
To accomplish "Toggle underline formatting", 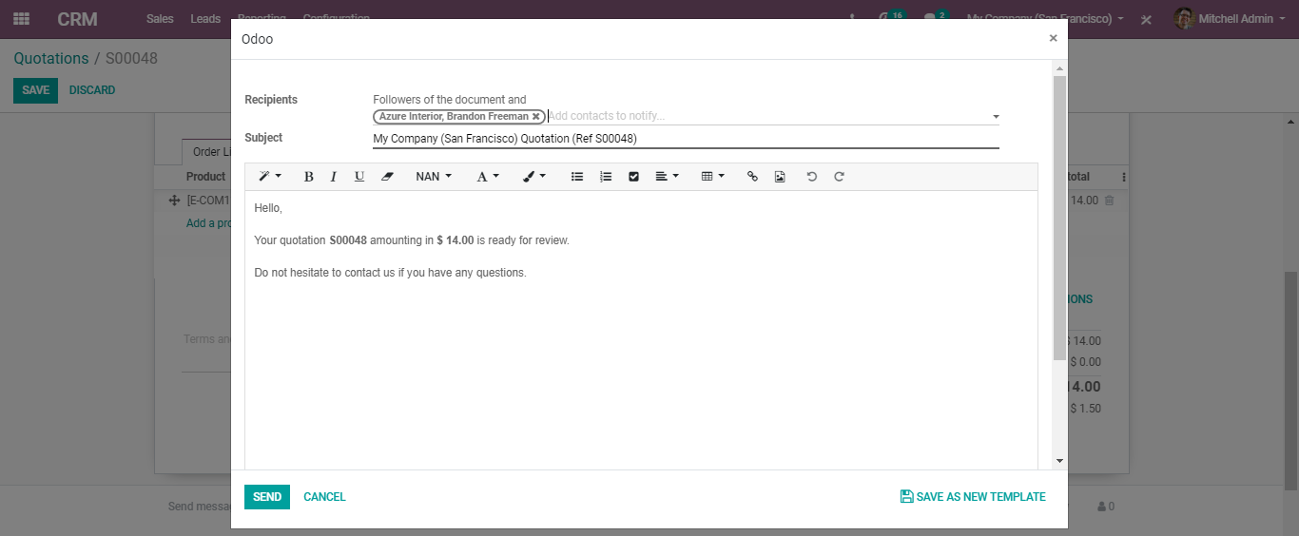I will (x=359, y=177).
